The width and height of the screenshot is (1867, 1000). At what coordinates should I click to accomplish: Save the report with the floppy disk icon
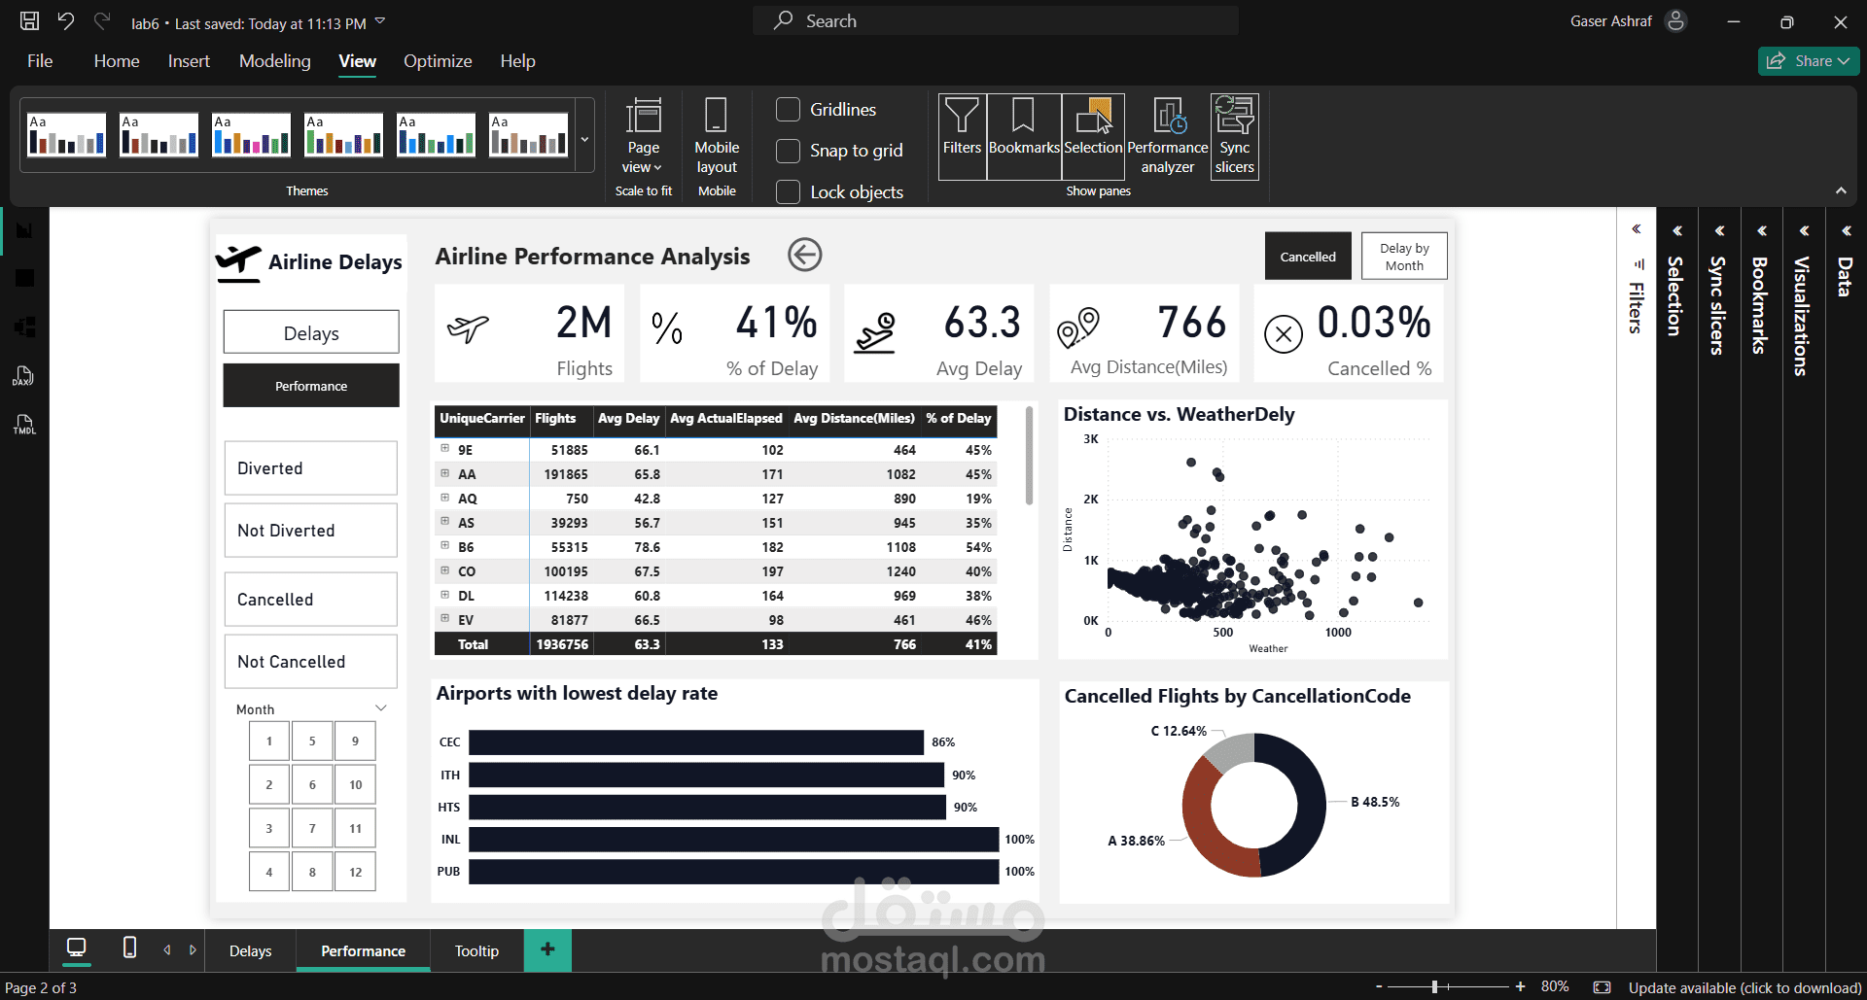(x=30, y=21)
